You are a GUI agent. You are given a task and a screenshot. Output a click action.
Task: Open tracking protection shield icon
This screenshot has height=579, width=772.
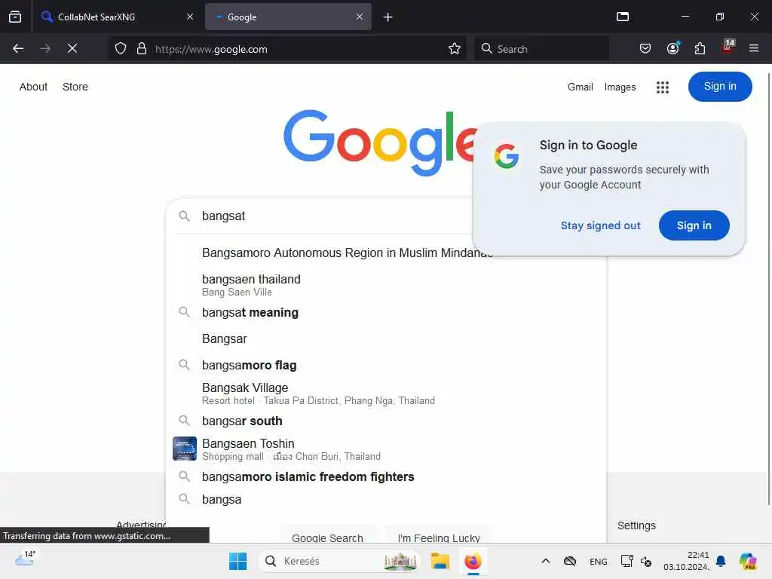pyautogui.click(x=121, y=49)
